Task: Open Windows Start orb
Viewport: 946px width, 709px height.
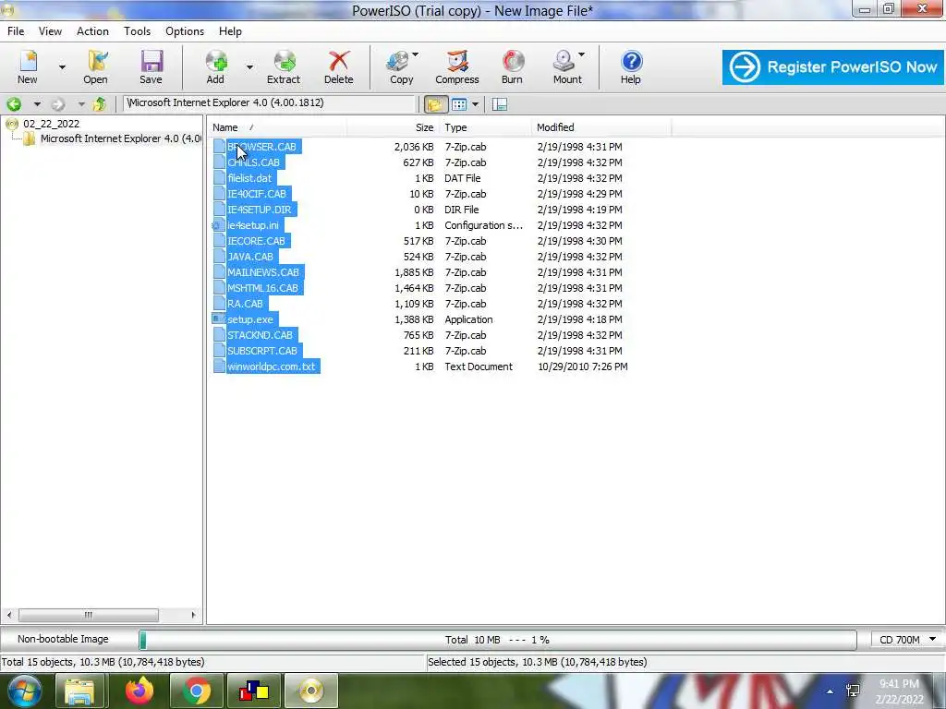Action: click(x=23, y=691)
